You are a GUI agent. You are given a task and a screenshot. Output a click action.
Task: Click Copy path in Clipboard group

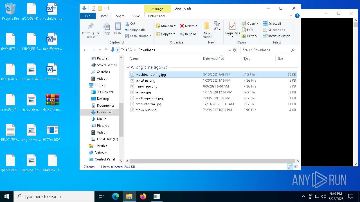pyautogui.click(x=135, y=30)
